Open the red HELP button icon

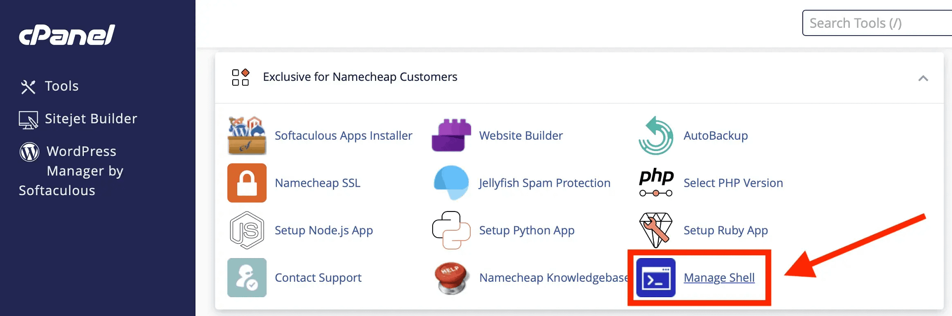[451, 278]
